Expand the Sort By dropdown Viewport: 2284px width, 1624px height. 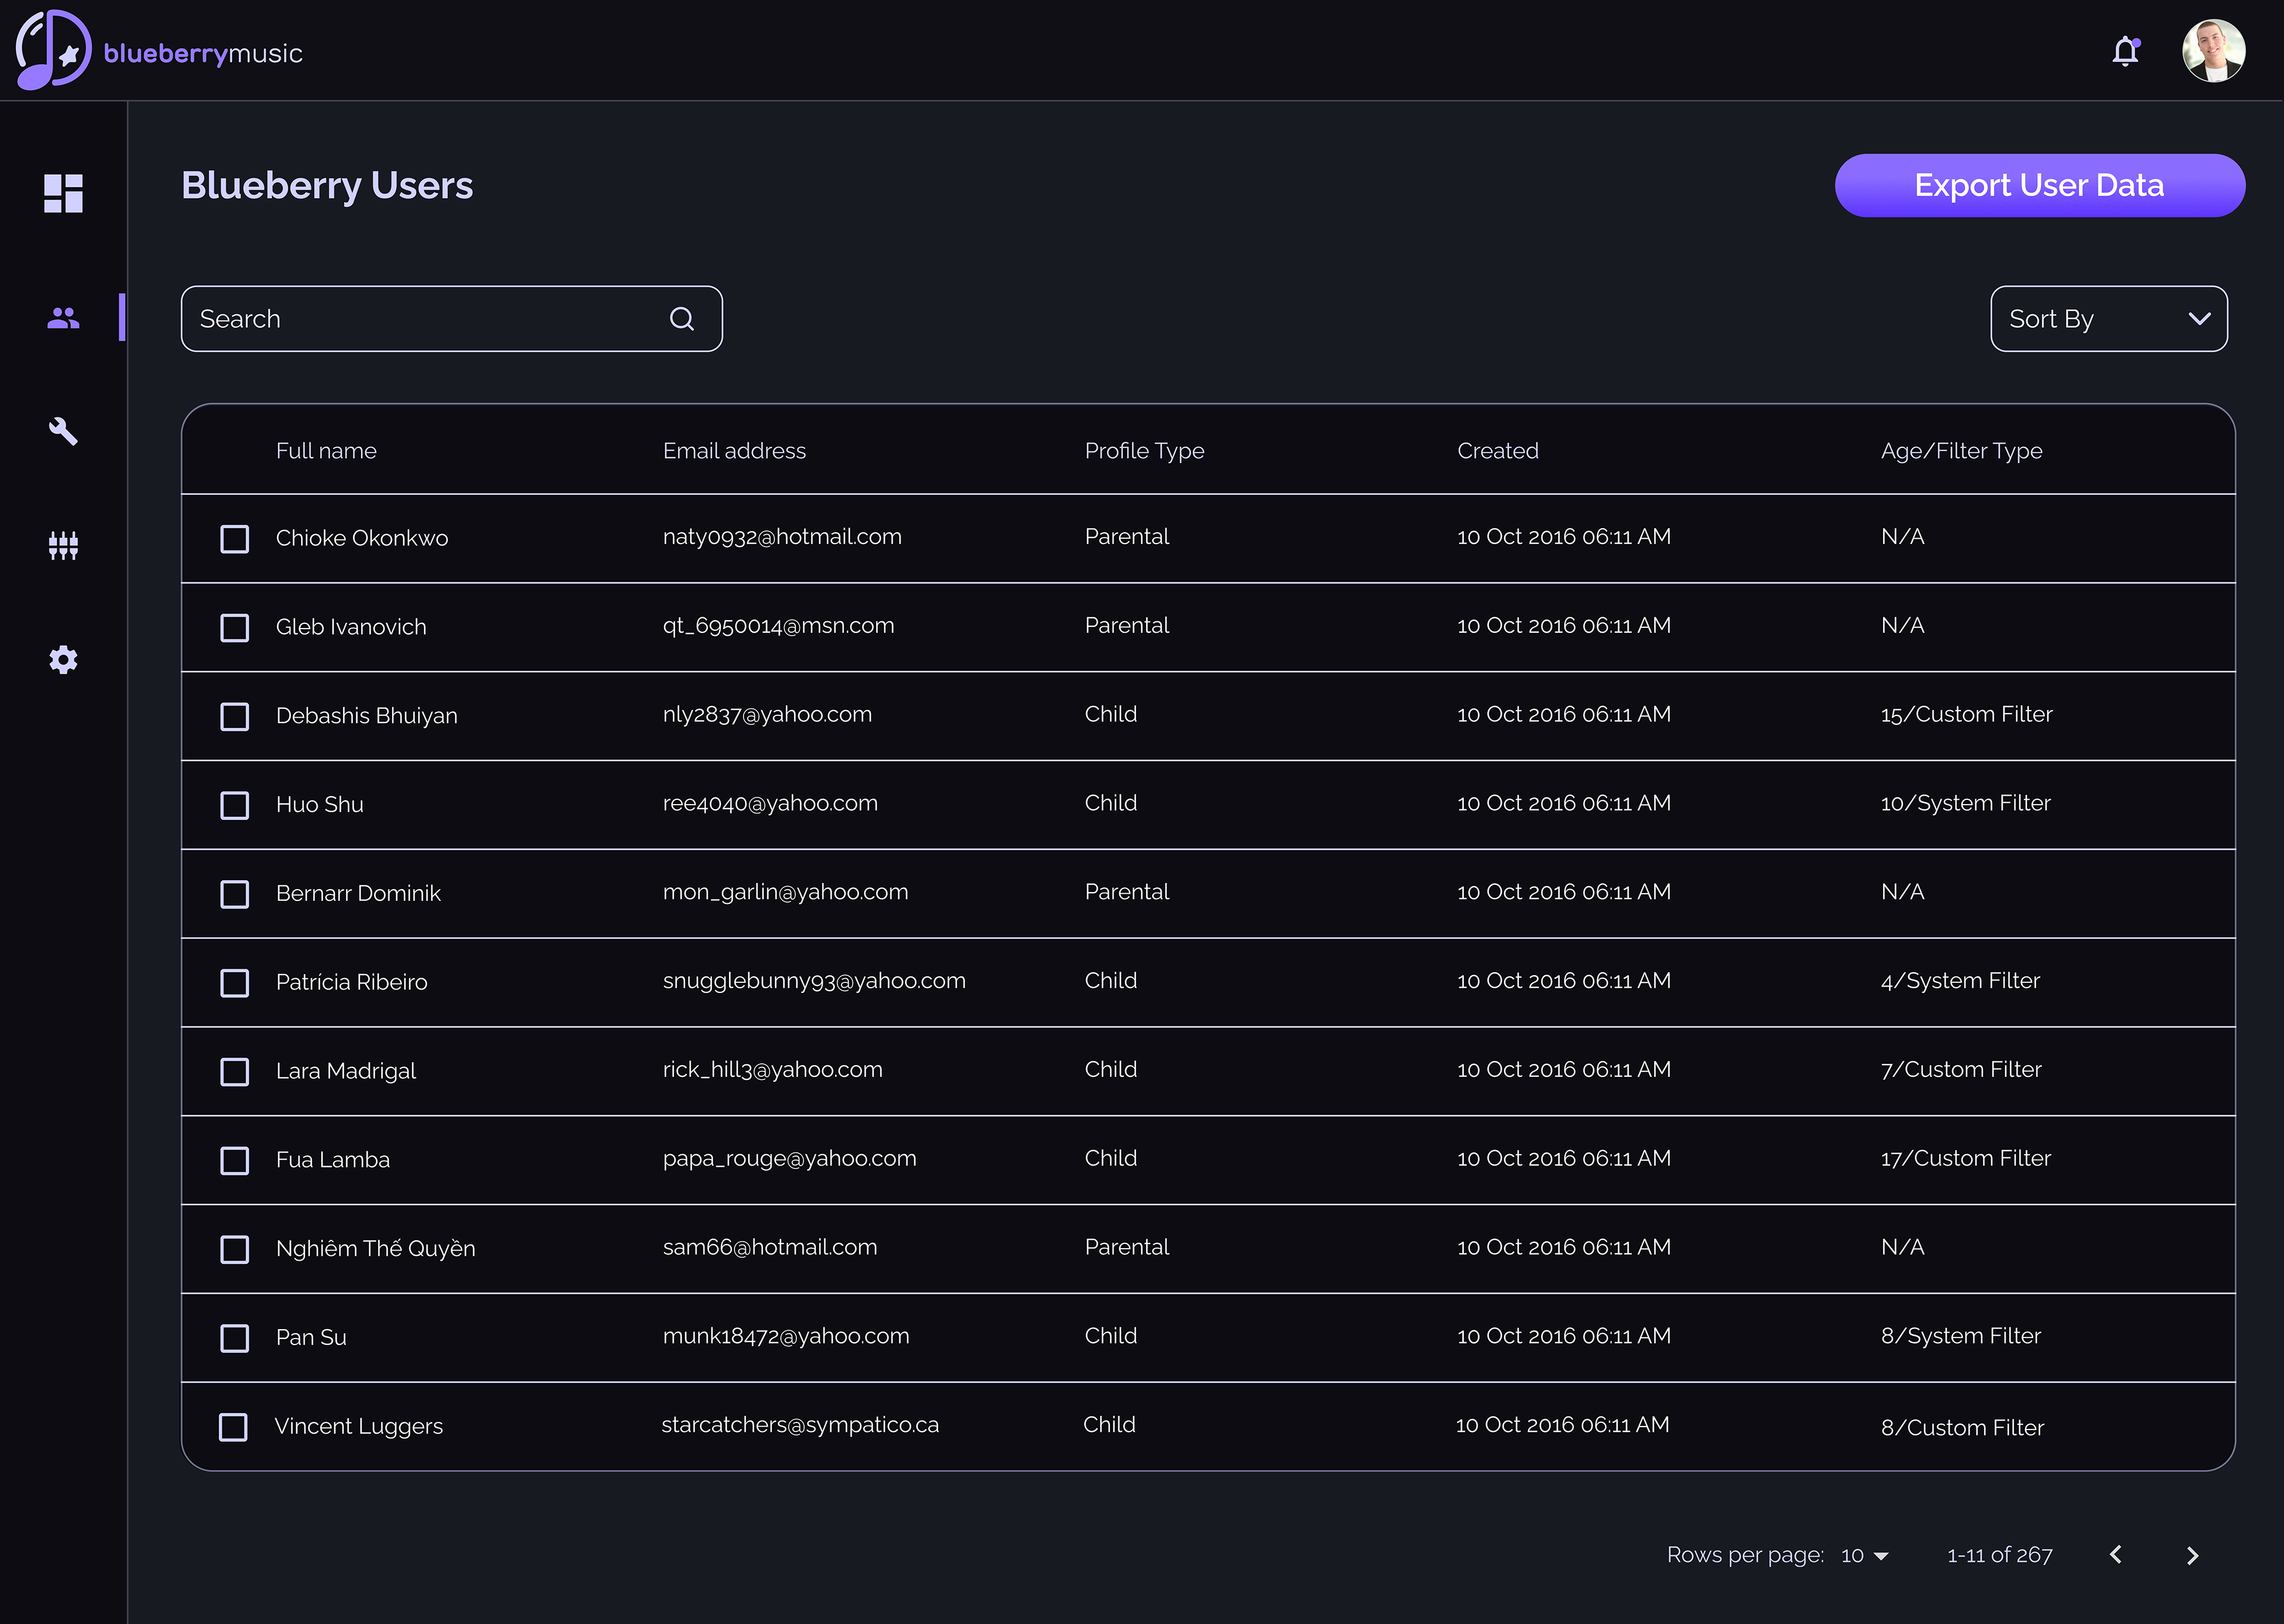point(2108,319)
